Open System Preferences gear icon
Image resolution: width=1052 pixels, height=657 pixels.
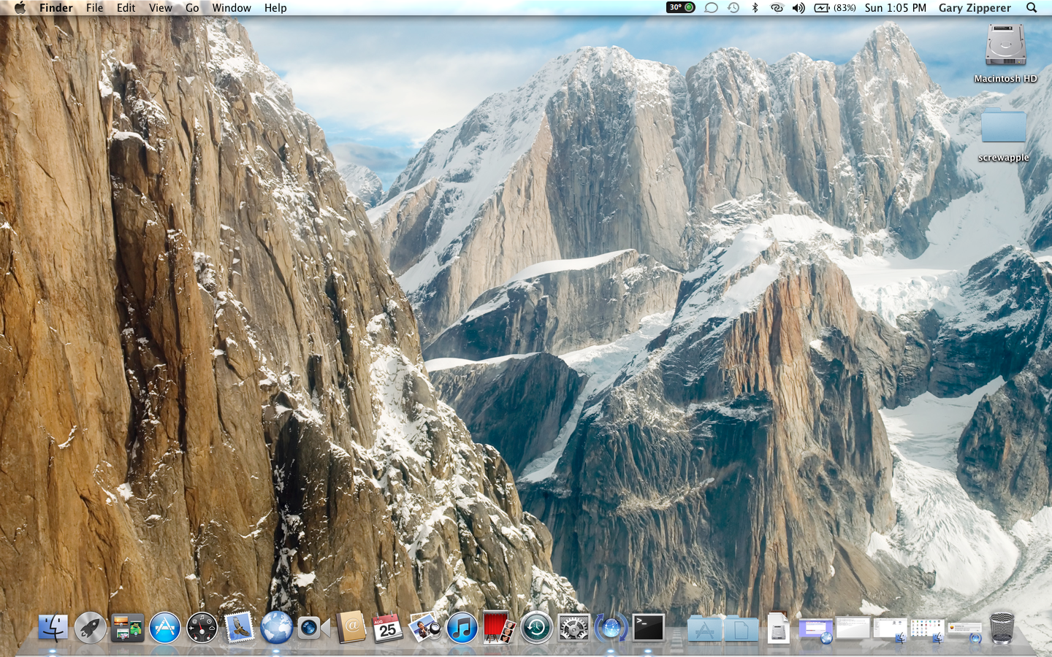click(x=573, y=628)
